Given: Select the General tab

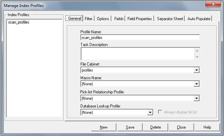Looking at the screenshot, I should [74, 18].
